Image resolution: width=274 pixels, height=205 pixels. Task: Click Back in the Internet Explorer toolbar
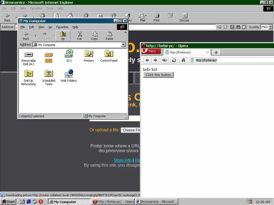pyautogui.click(x=7, y=17)
